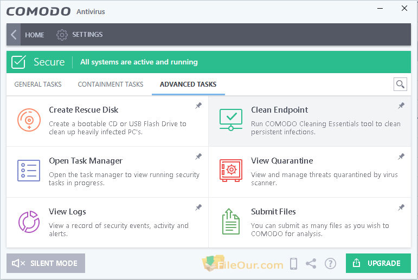Click 'Open the task manager to view' description
This screenshot has height=280, width=418.
pos(124,179)
